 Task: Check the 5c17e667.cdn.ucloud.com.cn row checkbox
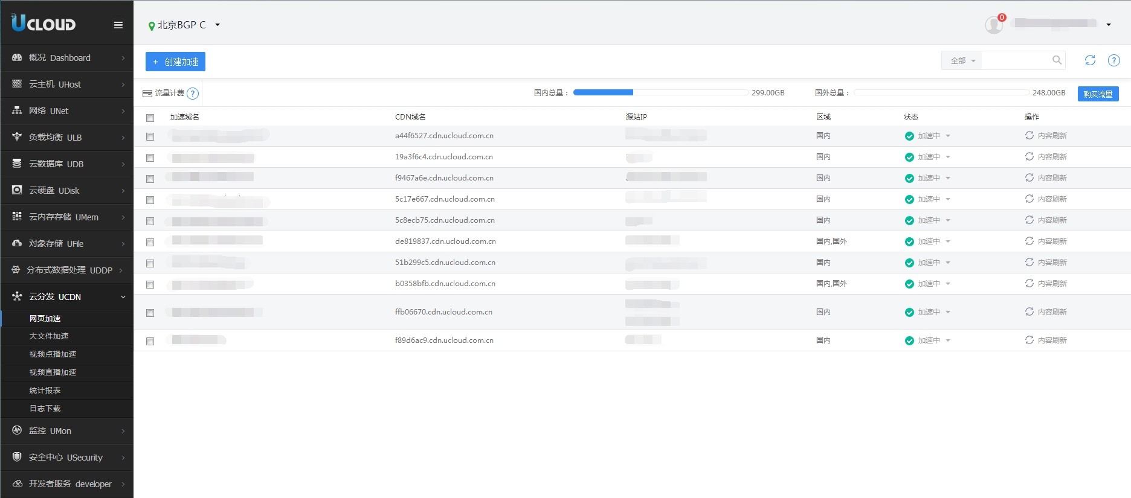click(150, 200)
